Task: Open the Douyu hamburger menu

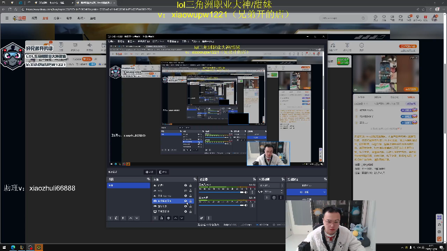Action: (7, 18)
